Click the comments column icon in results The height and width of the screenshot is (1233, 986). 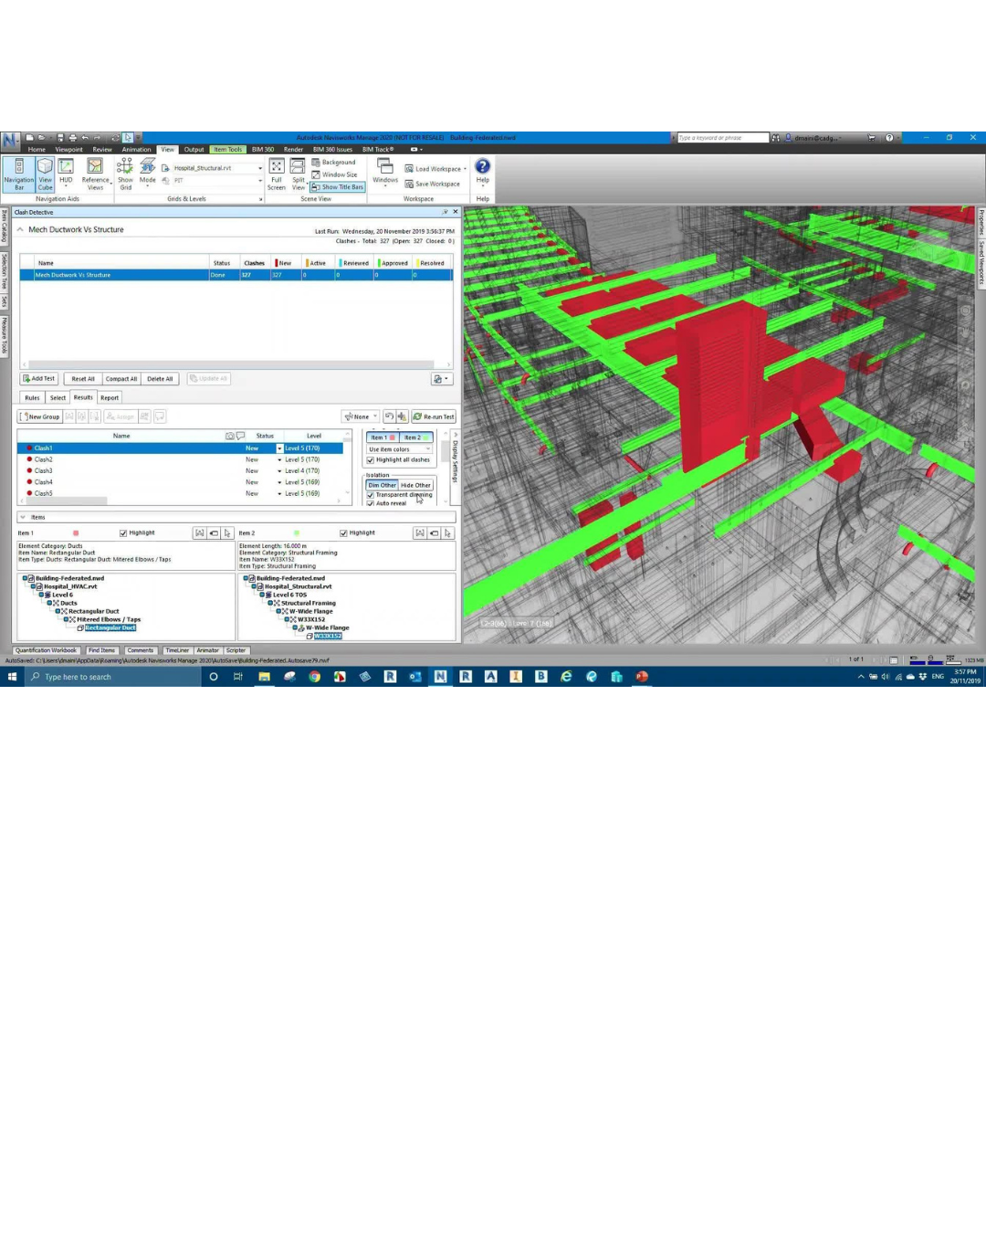(x=240, y=436)
